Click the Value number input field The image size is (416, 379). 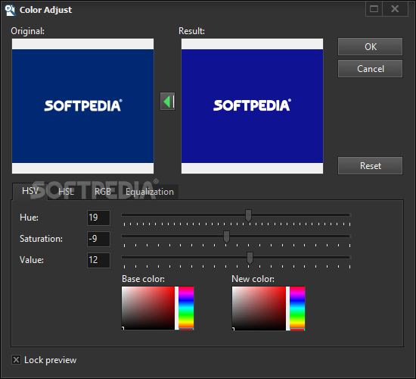click(98, 260)
